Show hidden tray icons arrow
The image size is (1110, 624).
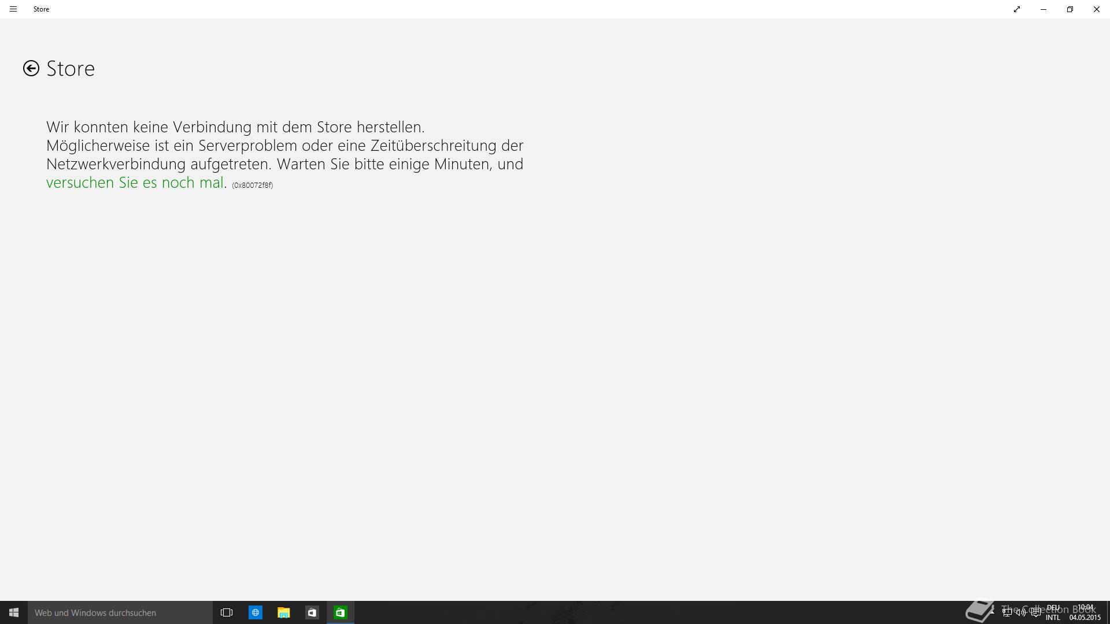(x=992, y=612)
